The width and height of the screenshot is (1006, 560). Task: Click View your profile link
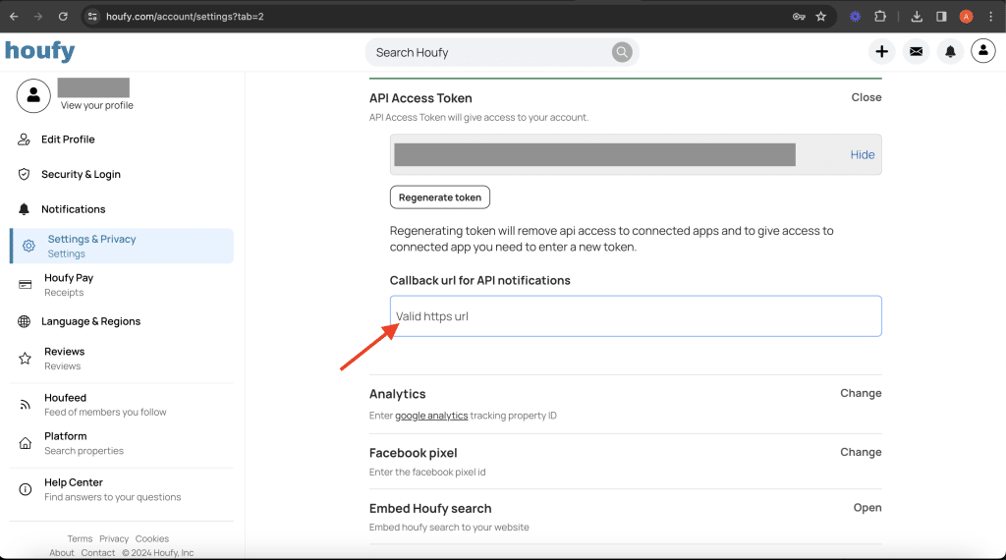click(97, 105)
